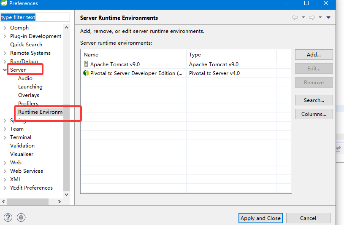Click tree horizontal scrollbar left arrow
This screenshot has height=225, width=344.
[3, 201]
